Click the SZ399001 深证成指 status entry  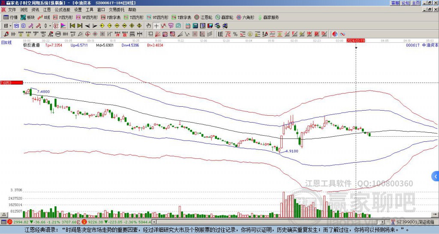[x=415, y=222]
